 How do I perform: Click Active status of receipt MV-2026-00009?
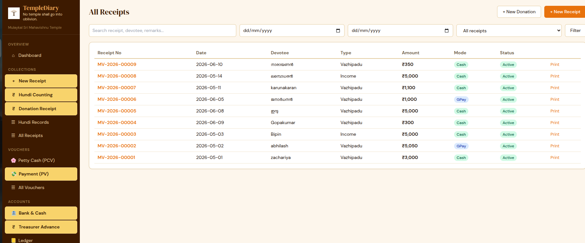point(508,65)
